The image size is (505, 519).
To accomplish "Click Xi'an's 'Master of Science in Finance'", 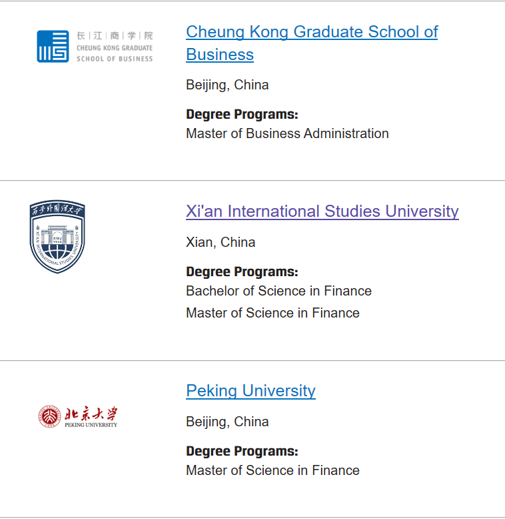I will tap(272, 313).
